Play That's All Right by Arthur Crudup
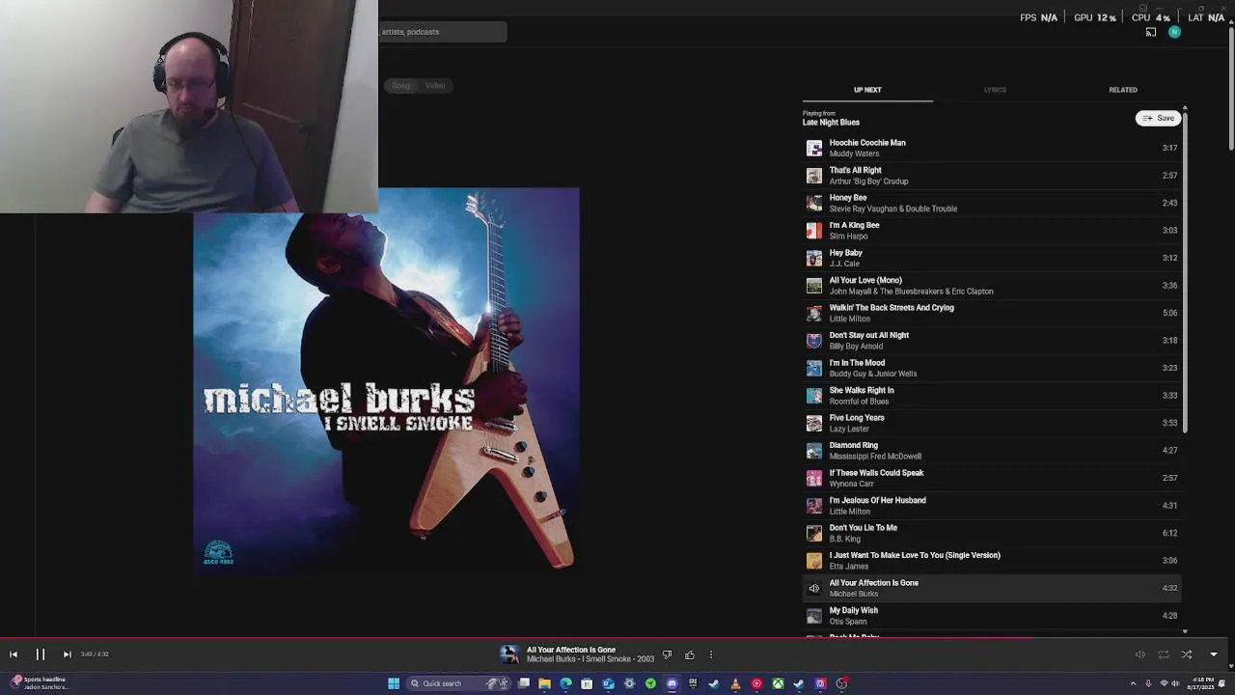This screenshot has height=695, width=1235. (x=991, y=176)
